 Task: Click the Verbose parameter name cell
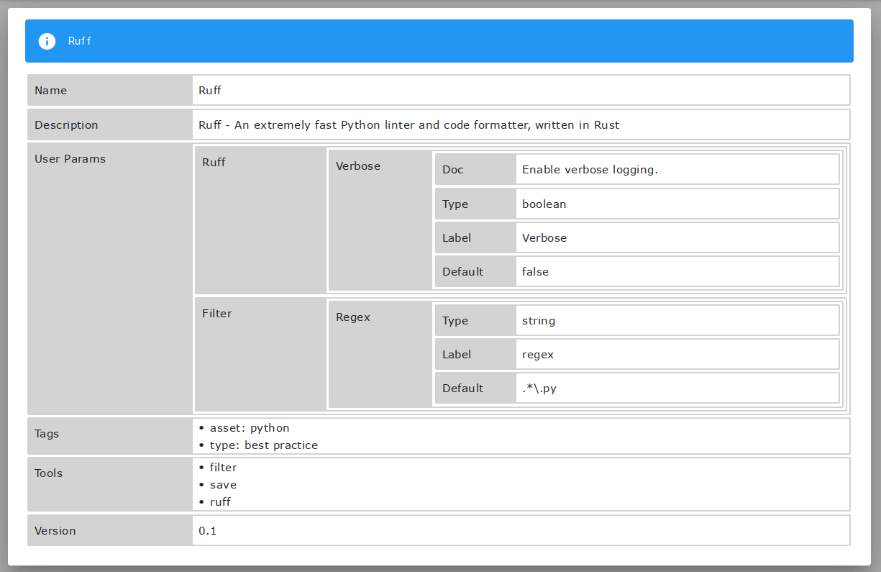tap(380, 219)
